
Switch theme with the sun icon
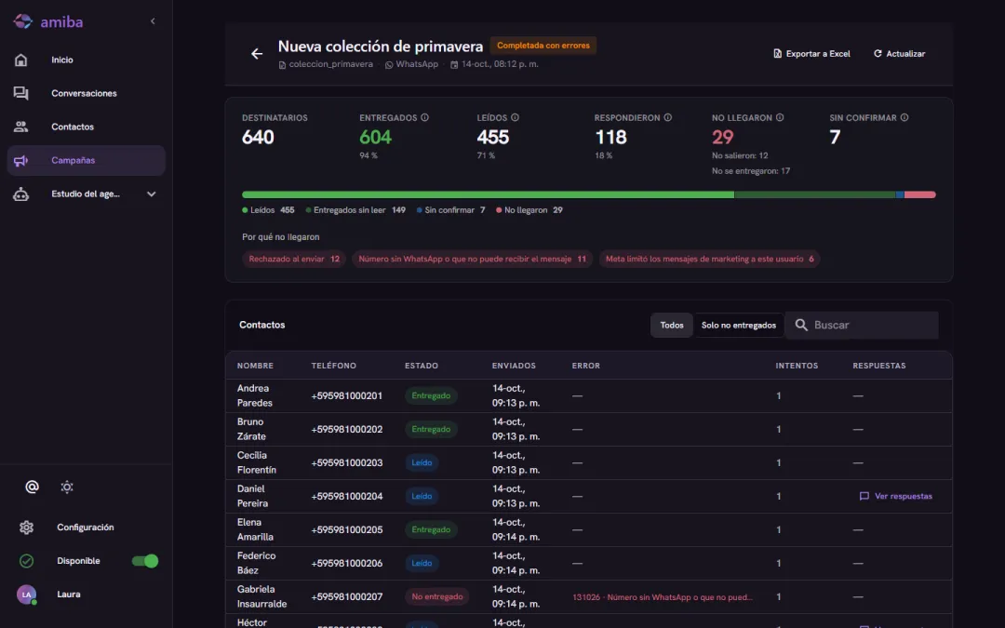click(67, 487)
